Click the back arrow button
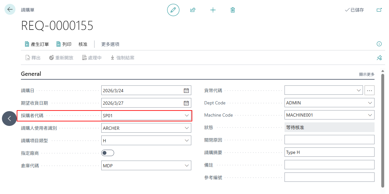Screen dimensions: 389x194 point(10,10)
